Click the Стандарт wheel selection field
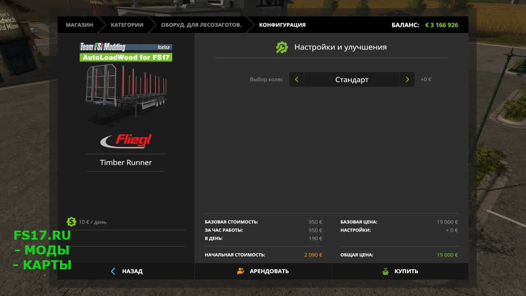This screenshot has height=296, width=526. pos(352,79)
